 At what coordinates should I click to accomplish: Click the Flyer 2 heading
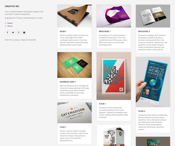pos(142,111)
